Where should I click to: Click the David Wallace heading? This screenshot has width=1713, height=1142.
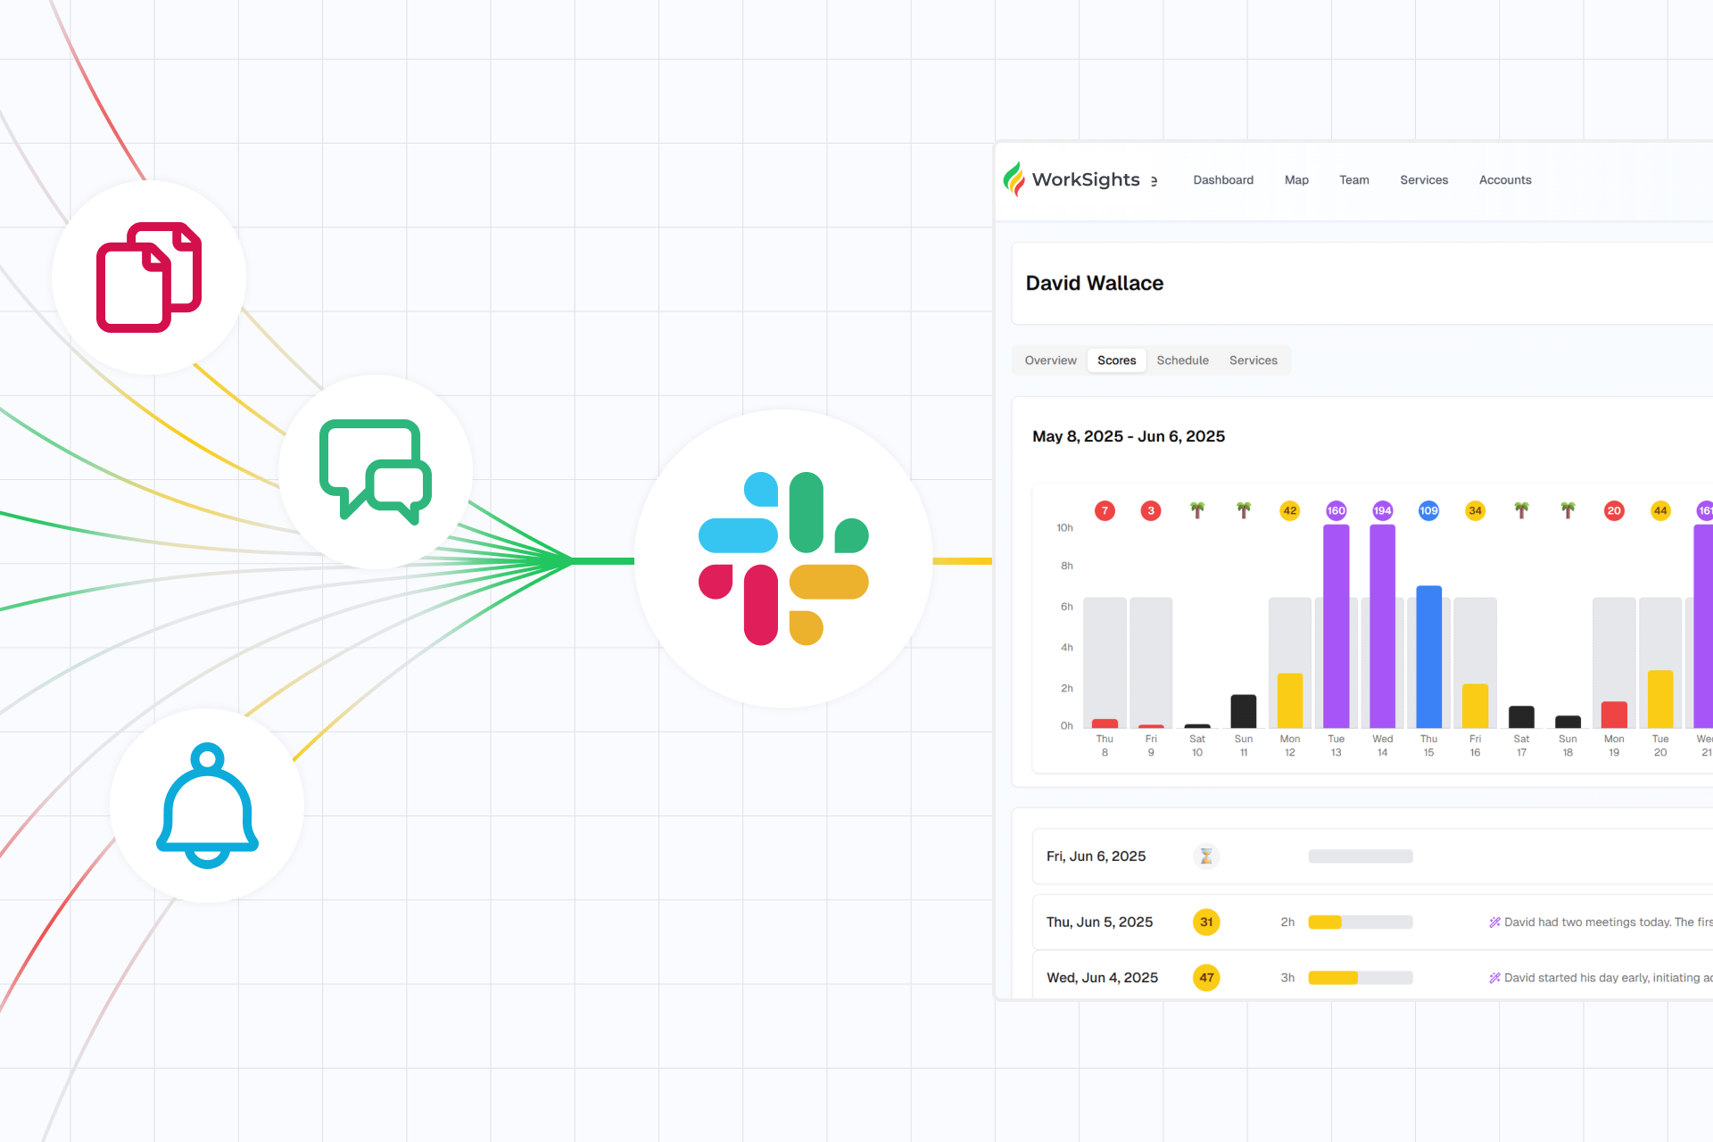(1095, 283)
